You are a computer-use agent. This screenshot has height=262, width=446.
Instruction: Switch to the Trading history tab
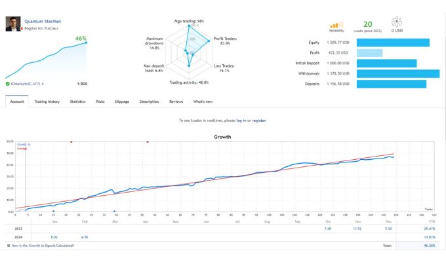(x=47, y=102)
